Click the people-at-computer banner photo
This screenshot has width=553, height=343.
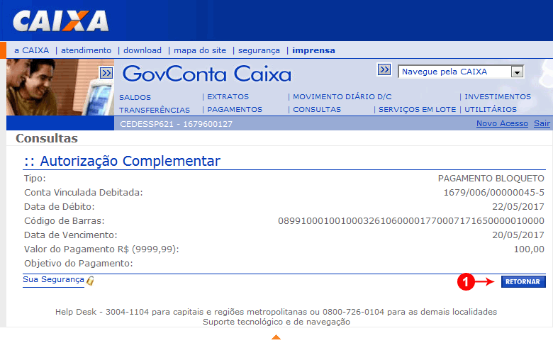(60, 87)
